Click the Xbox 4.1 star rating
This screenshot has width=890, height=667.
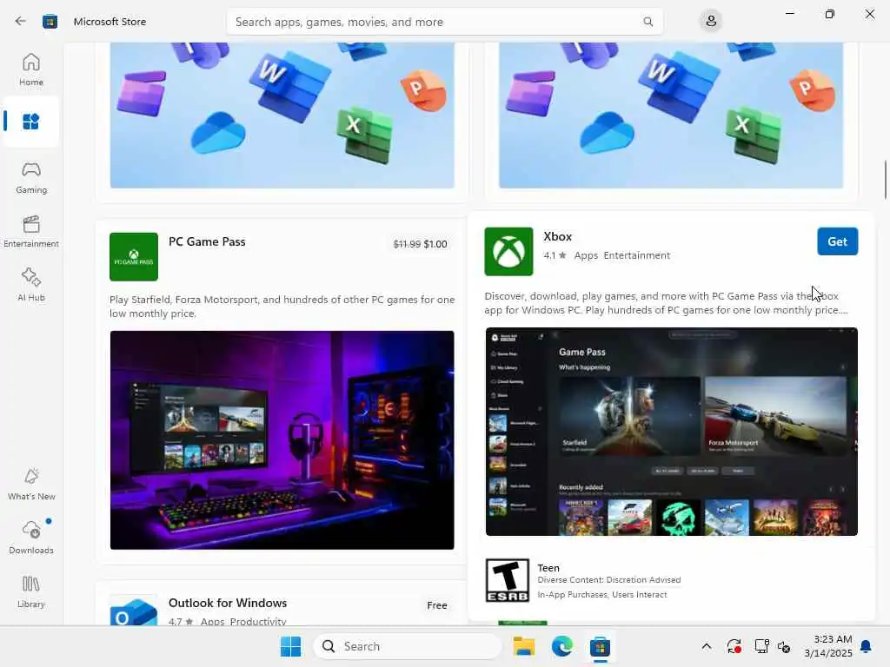[x=555, y=255]
